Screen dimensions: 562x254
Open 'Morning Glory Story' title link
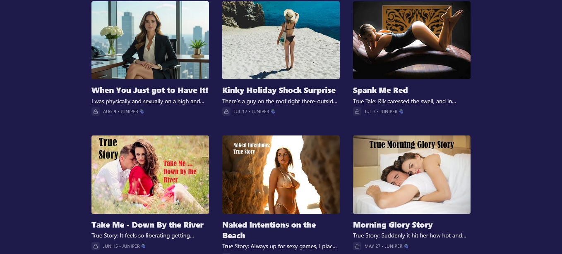pyautogui.click(x=393, y=225)
